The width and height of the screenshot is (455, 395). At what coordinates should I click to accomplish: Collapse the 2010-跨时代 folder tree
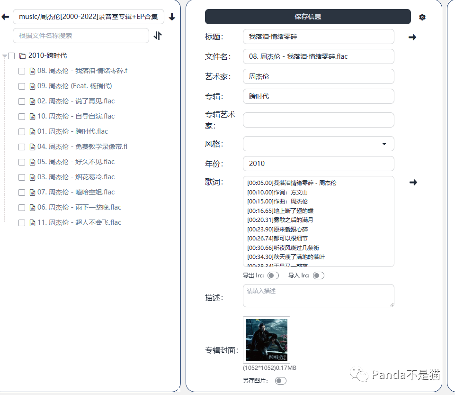tap(4, 56)
